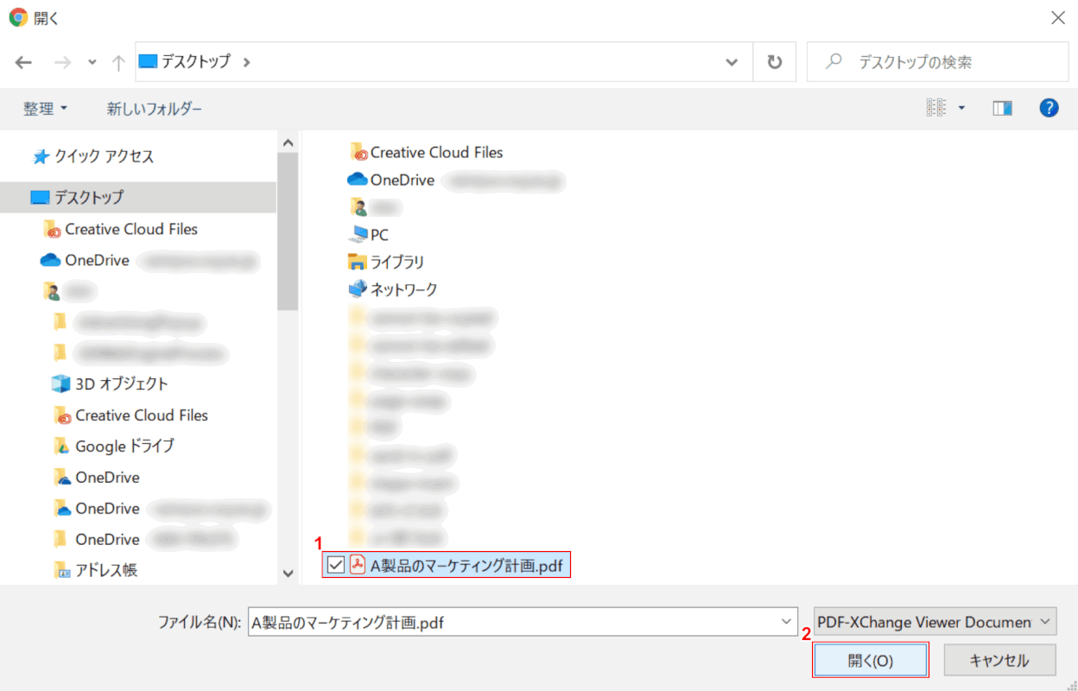The width and height of the screenshot is (1078, 691).
Task: Click the 開く(O) button
Action: (x=870, y=661)
